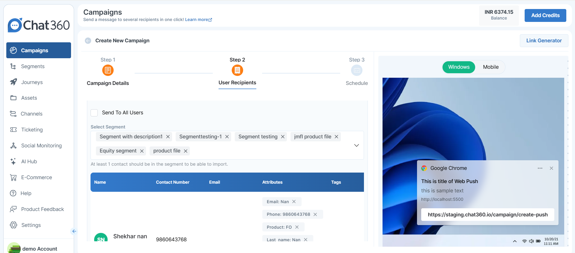Open Journeys via the rocket icon

(13, 82)
